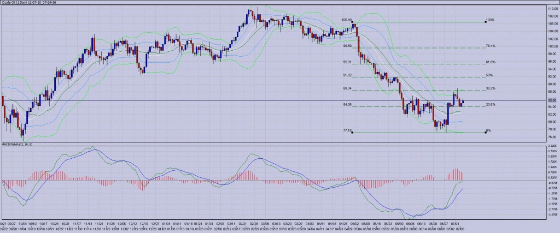Select the Fibonacci 76.4% level label
Image resolution: width=560 pixels, height=233 pixels.
coord(490,46)
